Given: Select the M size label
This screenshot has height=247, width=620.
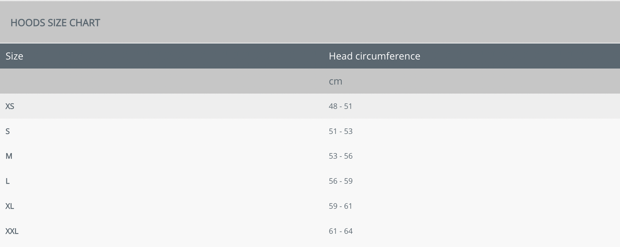Looking at the screenshot, I should click(x=9, y=156).
